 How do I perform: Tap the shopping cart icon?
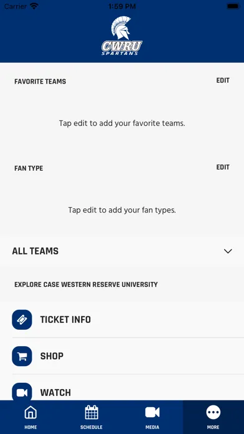click(22, 356)
